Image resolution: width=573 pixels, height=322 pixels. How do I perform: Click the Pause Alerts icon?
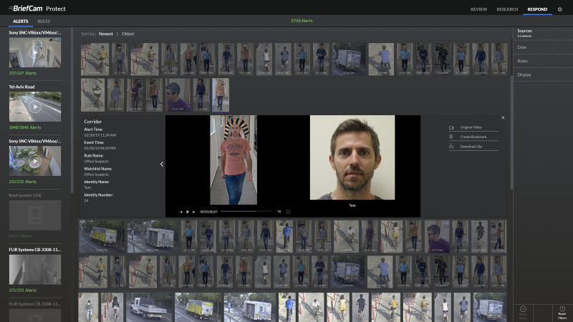click(523, 310)
